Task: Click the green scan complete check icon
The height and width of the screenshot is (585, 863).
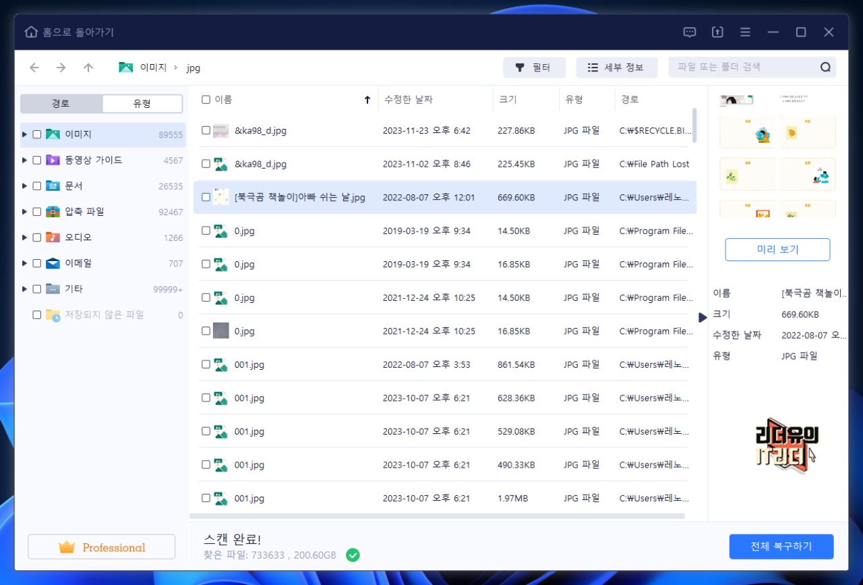Action: tap(353, 555)
